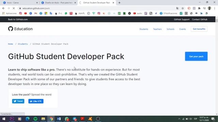The image size is (218, 122).
Task: Click the address bar URL
Action: (36, 8)
